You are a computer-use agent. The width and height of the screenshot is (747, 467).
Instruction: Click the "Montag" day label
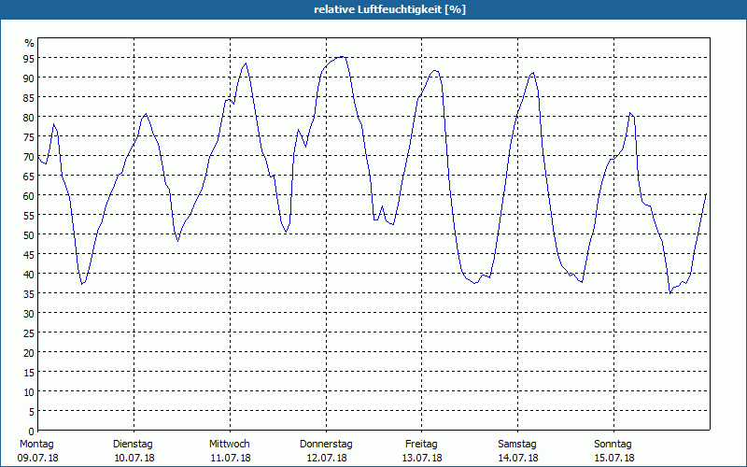[36, 444]
